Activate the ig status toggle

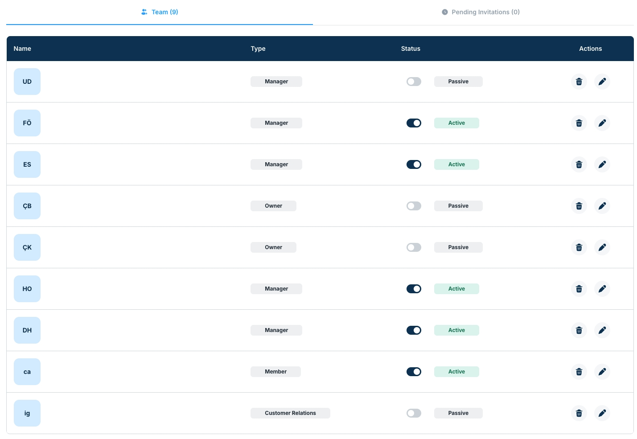(x=414, y=413)
